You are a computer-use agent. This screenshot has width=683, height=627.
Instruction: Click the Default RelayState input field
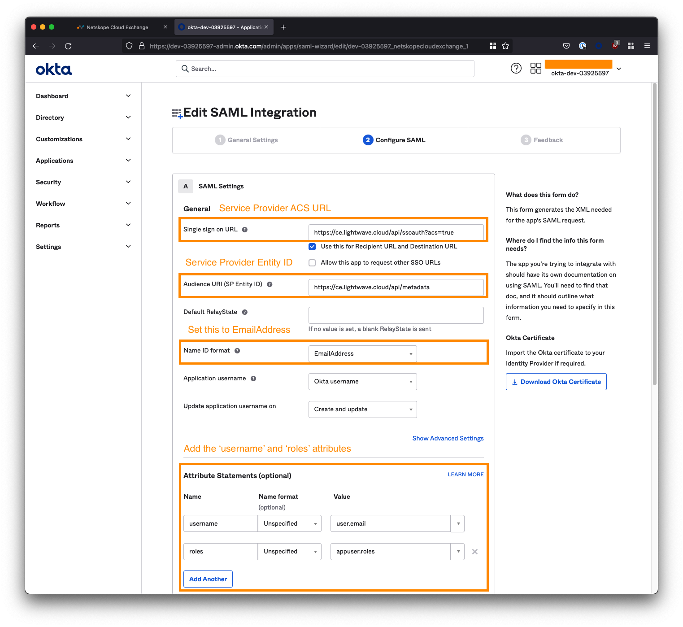(396, 315)
